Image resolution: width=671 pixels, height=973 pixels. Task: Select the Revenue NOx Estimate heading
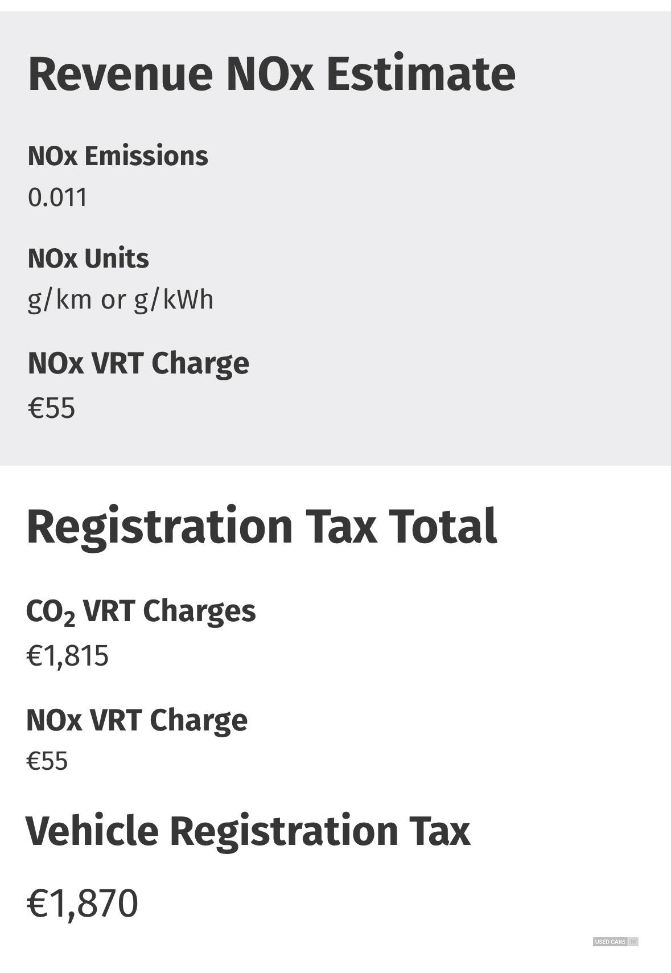tap(271, 73)
